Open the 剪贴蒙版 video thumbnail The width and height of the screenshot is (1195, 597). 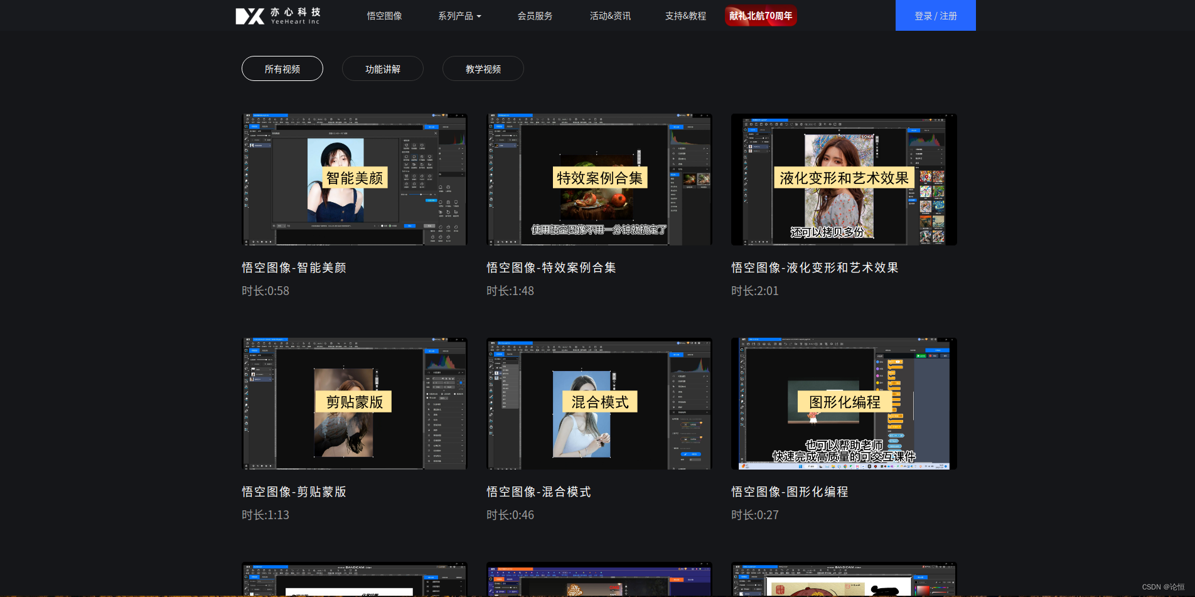(355, 404)
